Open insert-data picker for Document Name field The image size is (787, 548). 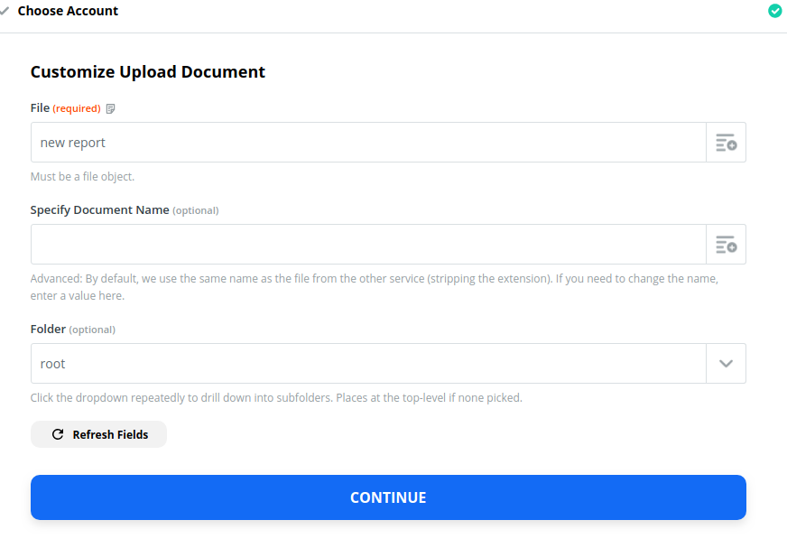(x=726, y=245)
